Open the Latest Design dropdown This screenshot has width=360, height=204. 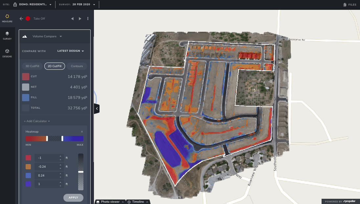[71, 51]
